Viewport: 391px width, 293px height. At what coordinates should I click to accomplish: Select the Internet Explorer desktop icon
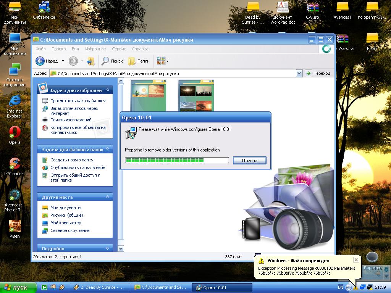(15, 101)
